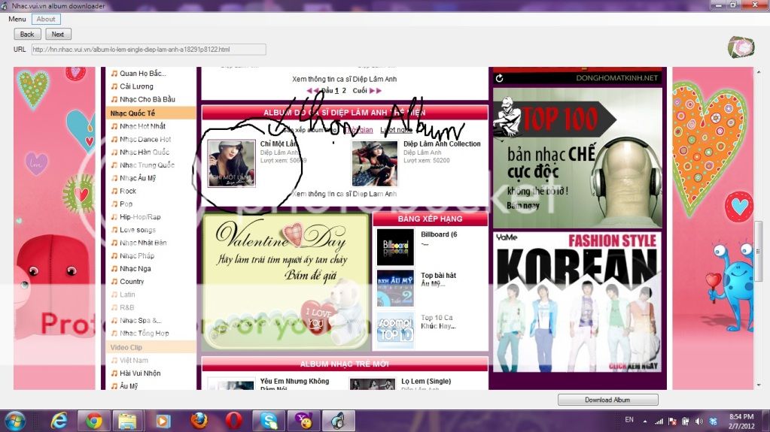Open the Country category

(x=132, y=282)
